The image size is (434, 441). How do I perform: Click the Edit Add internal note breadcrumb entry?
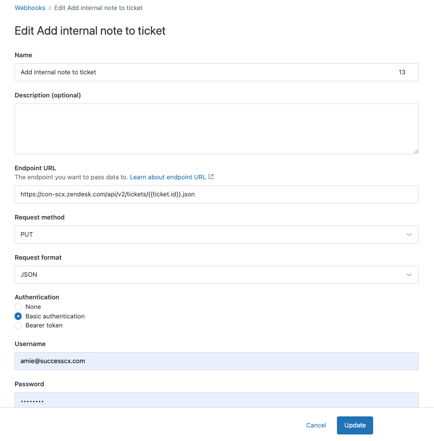click(98, 8)
